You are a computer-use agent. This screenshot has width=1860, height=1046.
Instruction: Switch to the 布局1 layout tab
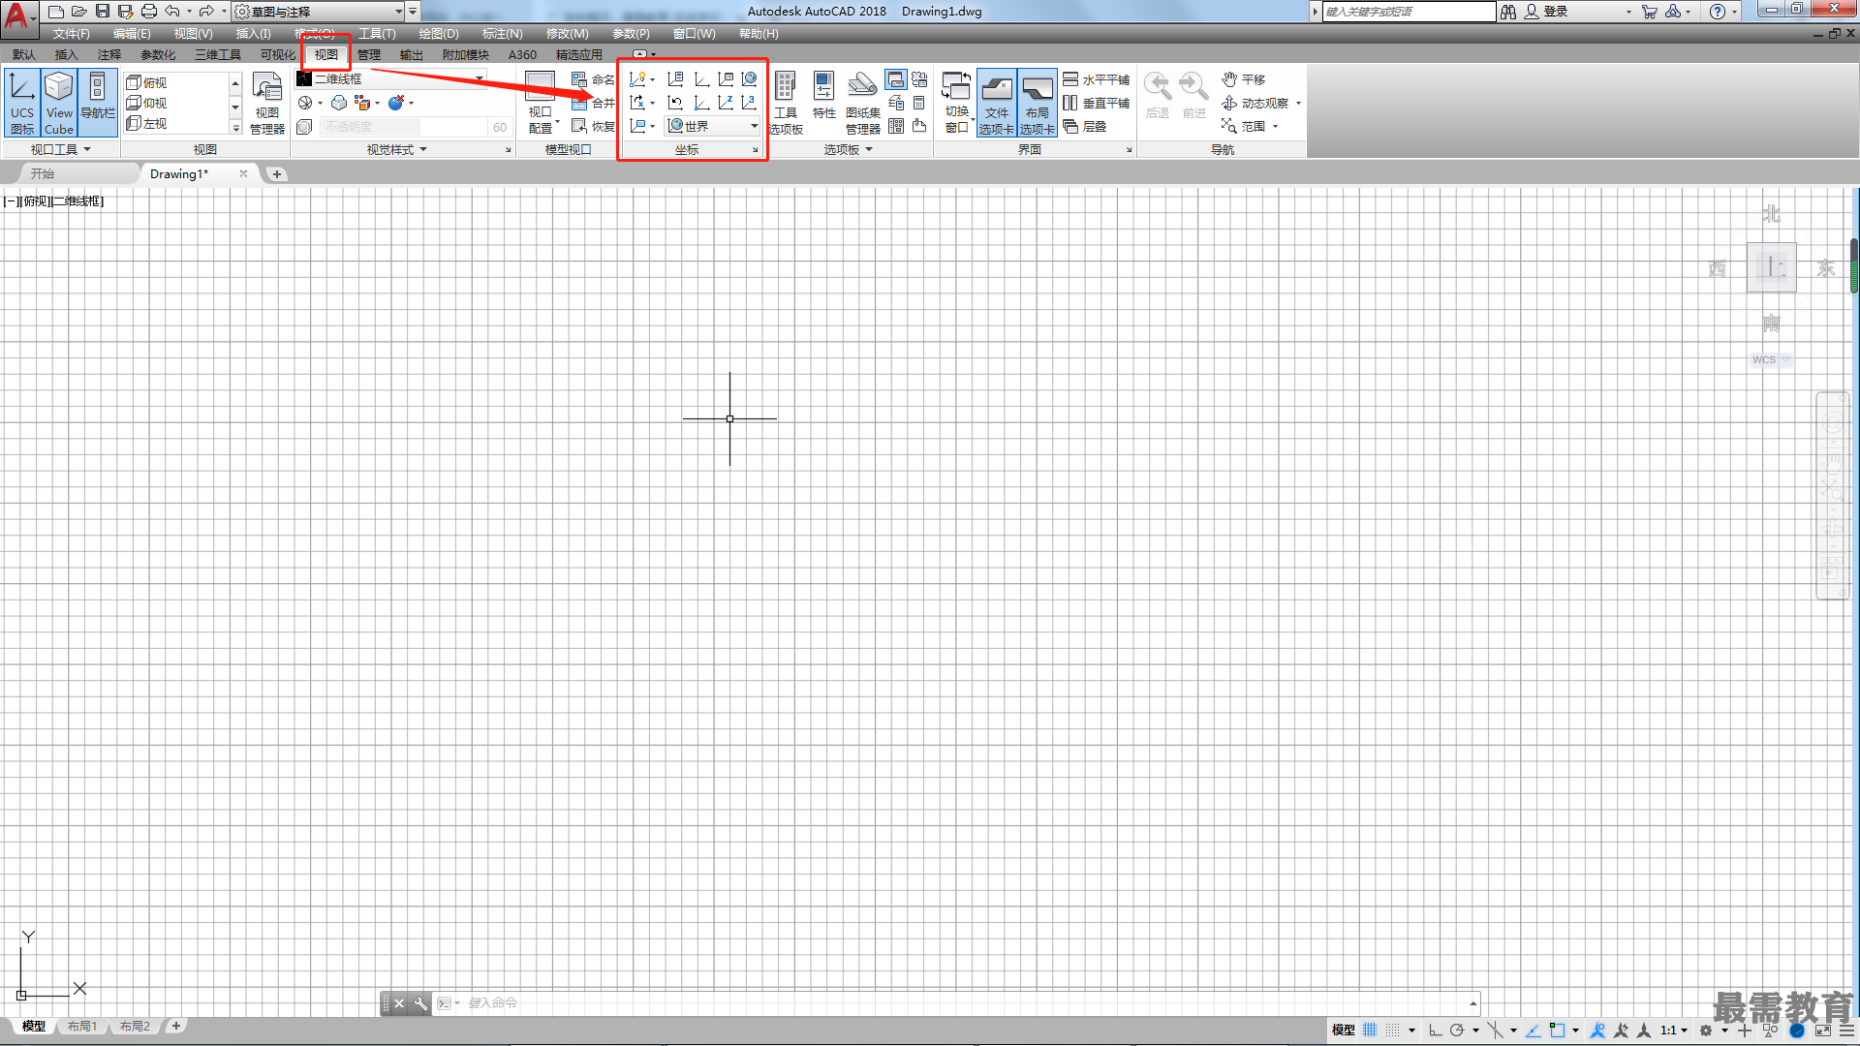pos(82,1027)
